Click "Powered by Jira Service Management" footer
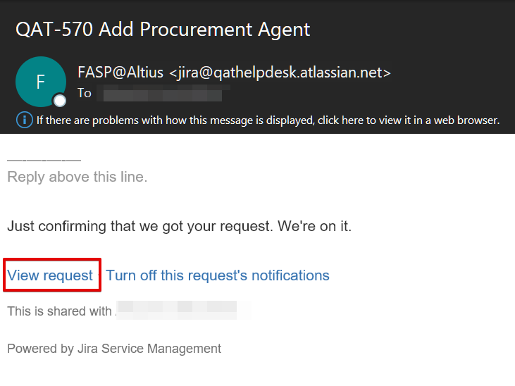515x386 pixels. [114, 349]
